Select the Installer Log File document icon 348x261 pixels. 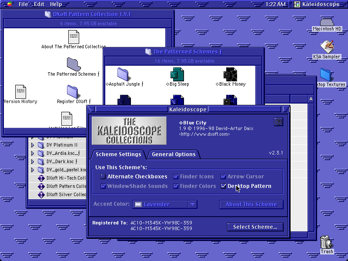pos(67,119)
